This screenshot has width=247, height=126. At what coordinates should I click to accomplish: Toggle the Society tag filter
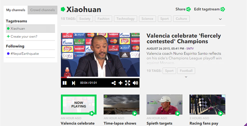(85, 19)
